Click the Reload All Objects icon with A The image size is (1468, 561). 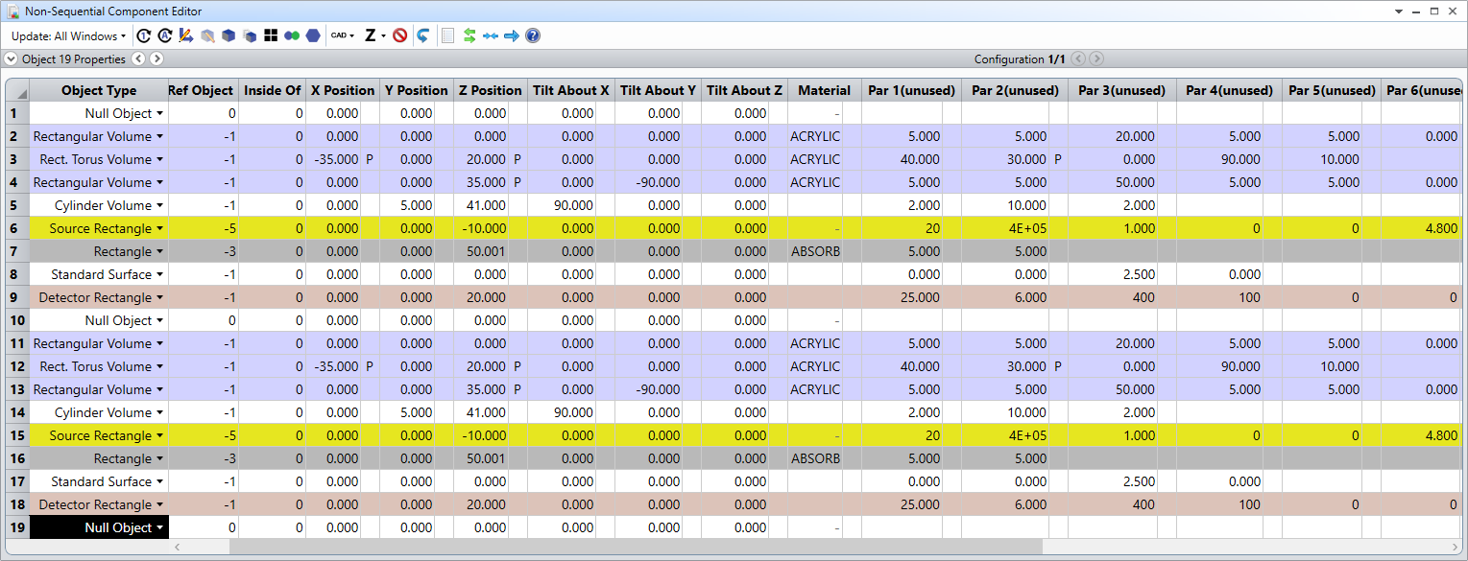(x=165, y=35)
